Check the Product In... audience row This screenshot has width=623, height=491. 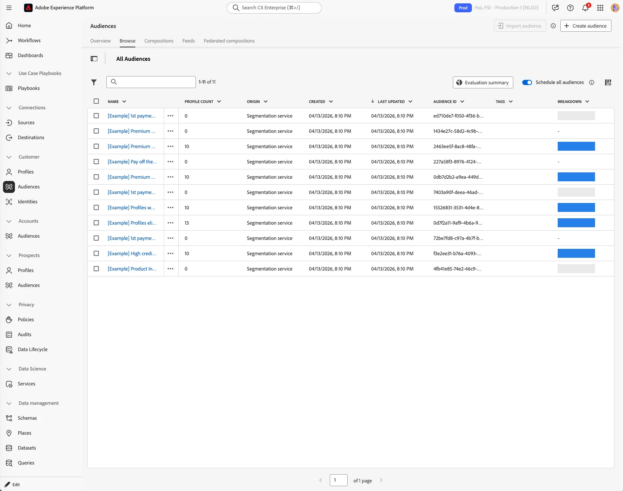(96, 269)
